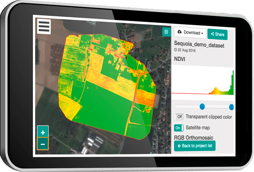Click the Share button
This screenshot has width=254, height=172.
point(218,34)
